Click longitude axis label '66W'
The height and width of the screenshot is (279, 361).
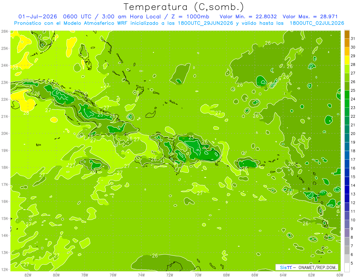(x=255, y=274)
